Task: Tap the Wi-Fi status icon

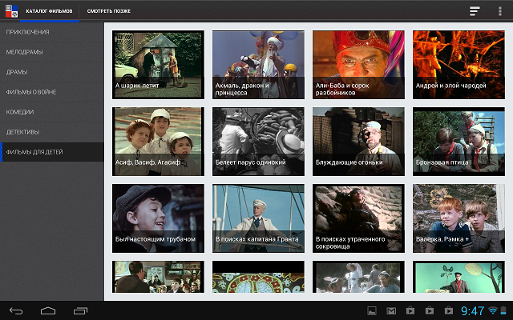Action: click(x=492, y=310)
